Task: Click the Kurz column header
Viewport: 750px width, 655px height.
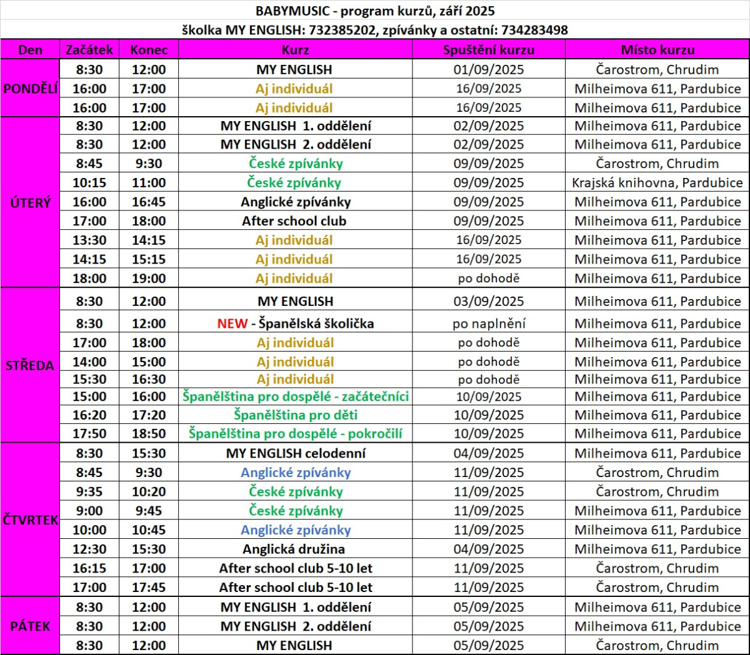Action: (295, 50)
